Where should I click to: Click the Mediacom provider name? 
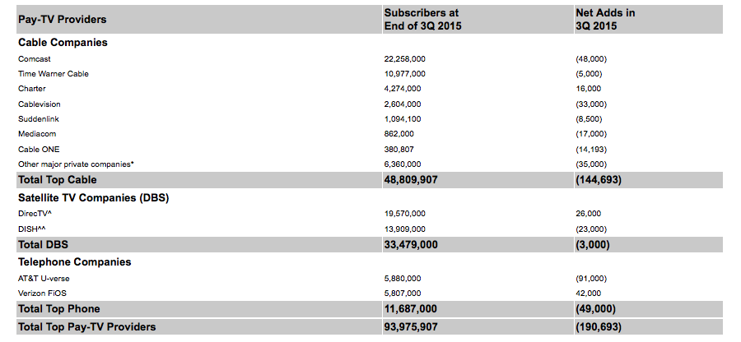36,134
